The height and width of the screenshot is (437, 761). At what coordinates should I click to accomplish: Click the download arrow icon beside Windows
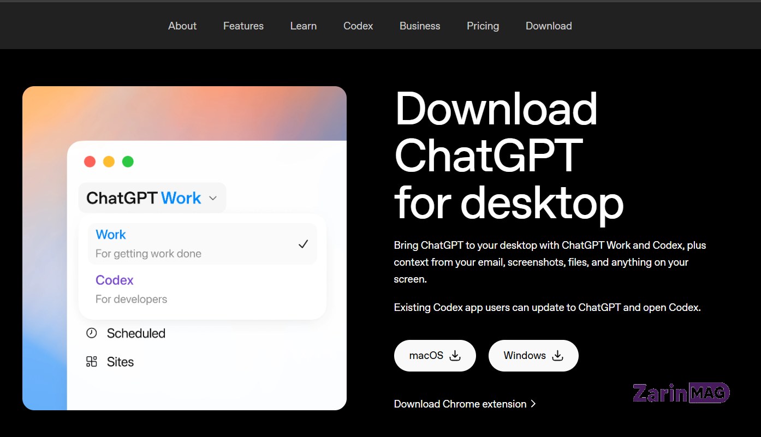coord(557,356)
